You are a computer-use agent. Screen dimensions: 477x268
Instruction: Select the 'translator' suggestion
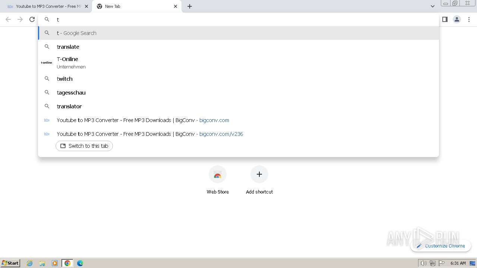tap(238, 106)
